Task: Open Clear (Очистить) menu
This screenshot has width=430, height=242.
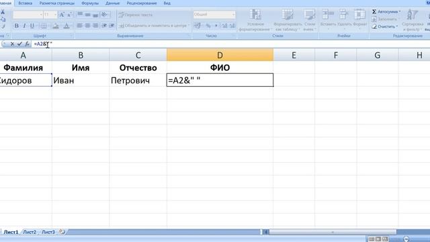Action: (x=385, y=27)
